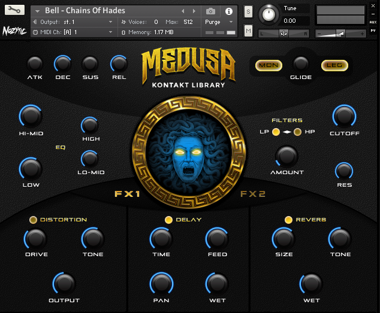
Task: Enable the Distortion effect light
Action: [x=33, y=220]
